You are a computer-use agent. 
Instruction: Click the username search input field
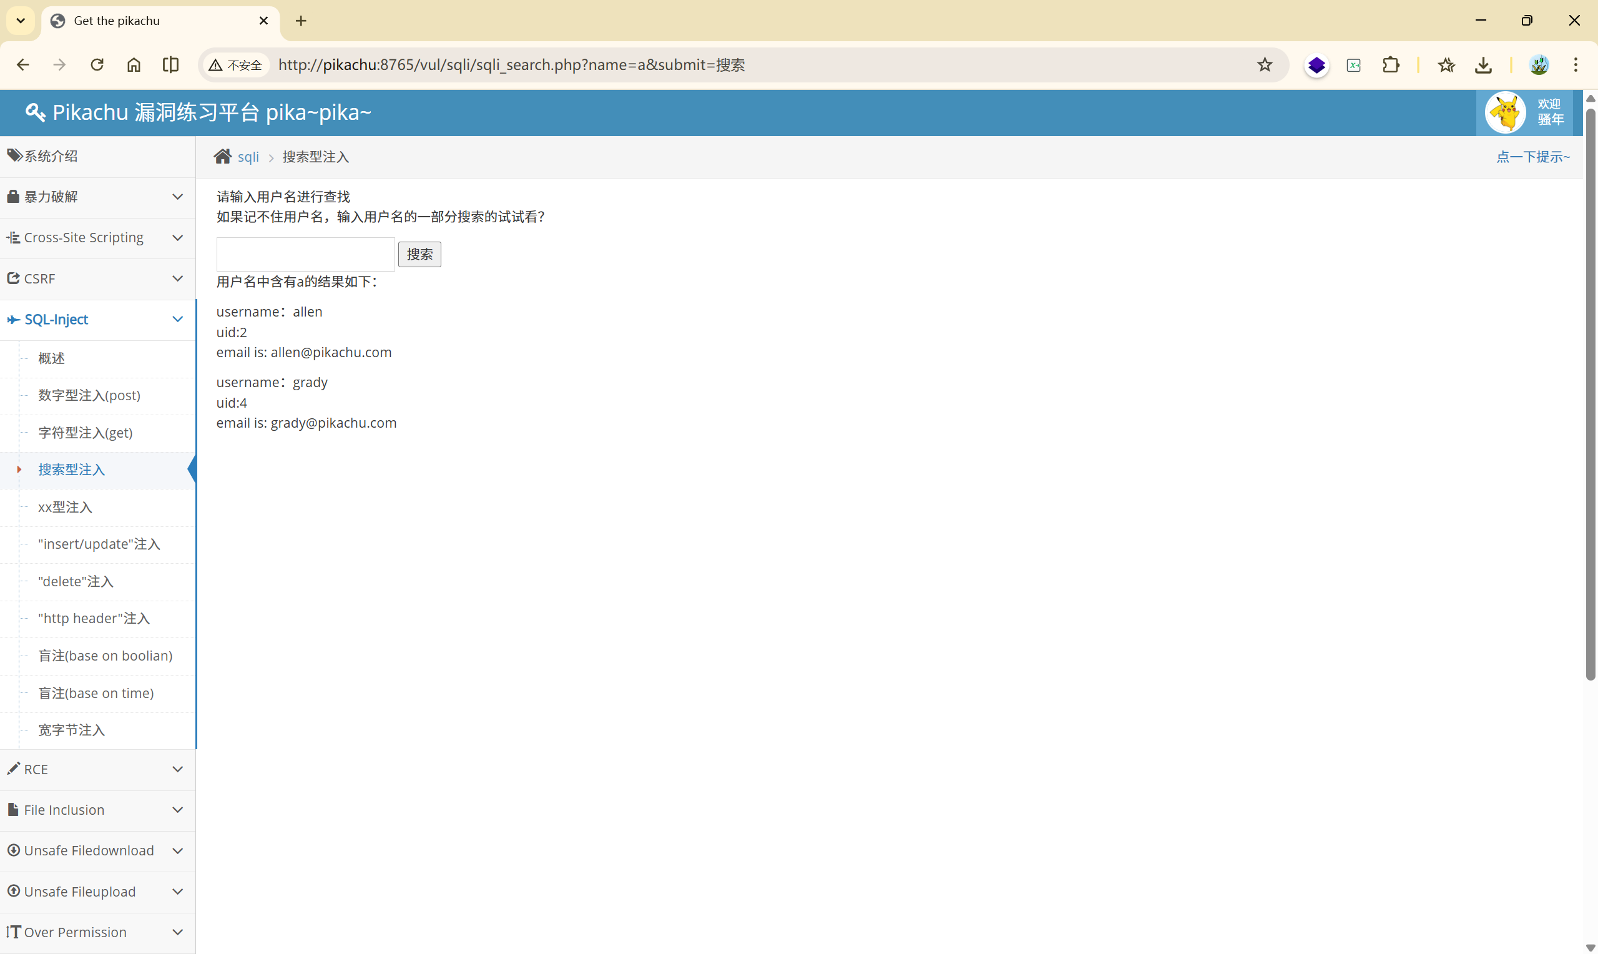tap(305, 254)
